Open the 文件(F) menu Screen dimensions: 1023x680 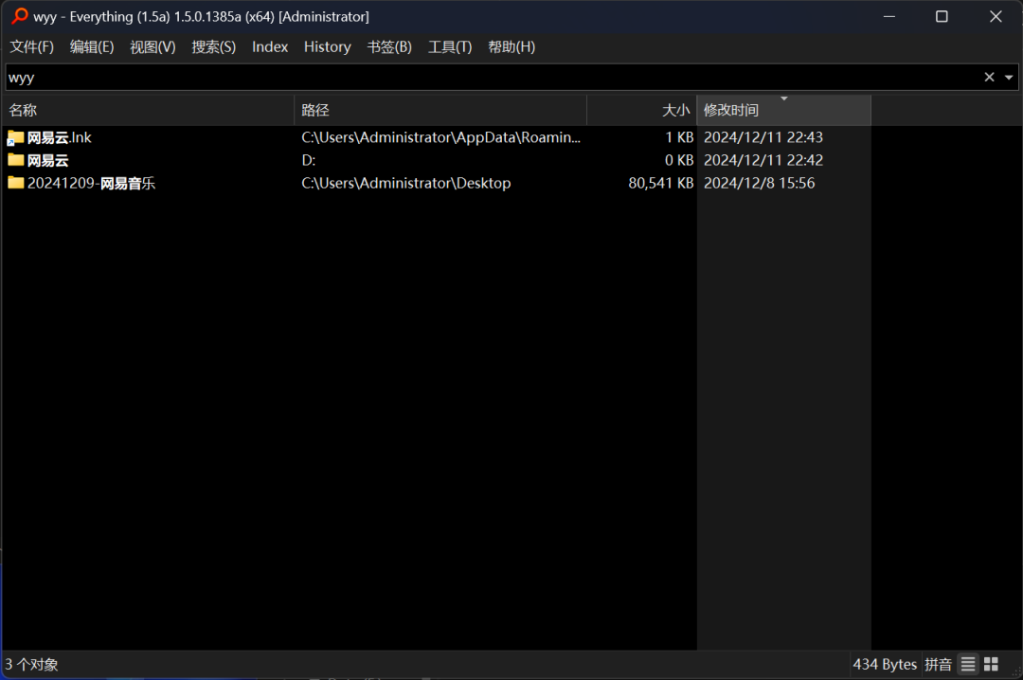point(32,47)
